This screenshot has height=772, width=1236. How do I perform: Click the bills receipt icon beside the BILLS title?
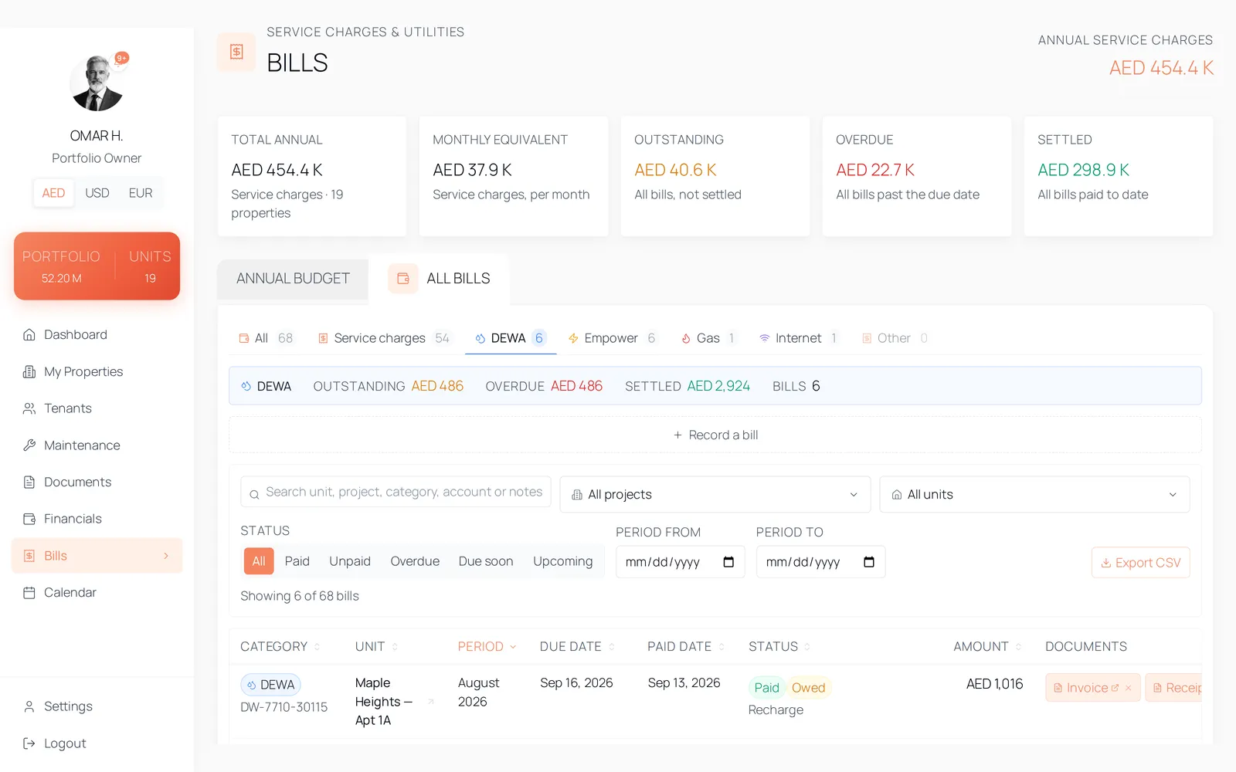(x=236, y=52)
